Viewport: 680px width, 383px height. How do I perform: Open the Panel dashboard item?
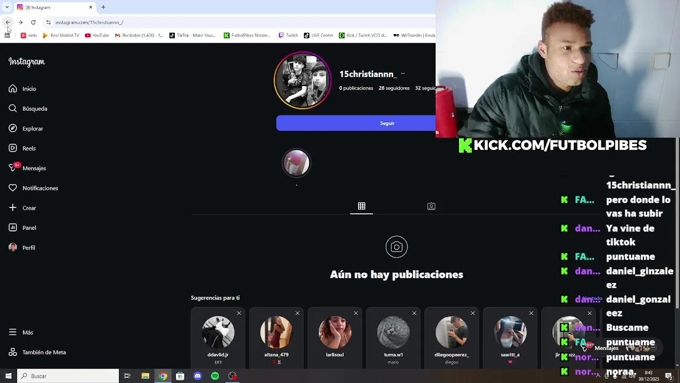(22, 228)
